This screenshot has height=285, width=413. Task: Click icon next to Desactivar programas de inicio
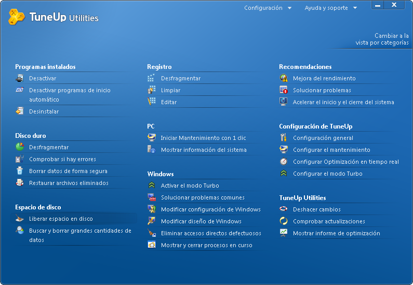click(20, 90)
